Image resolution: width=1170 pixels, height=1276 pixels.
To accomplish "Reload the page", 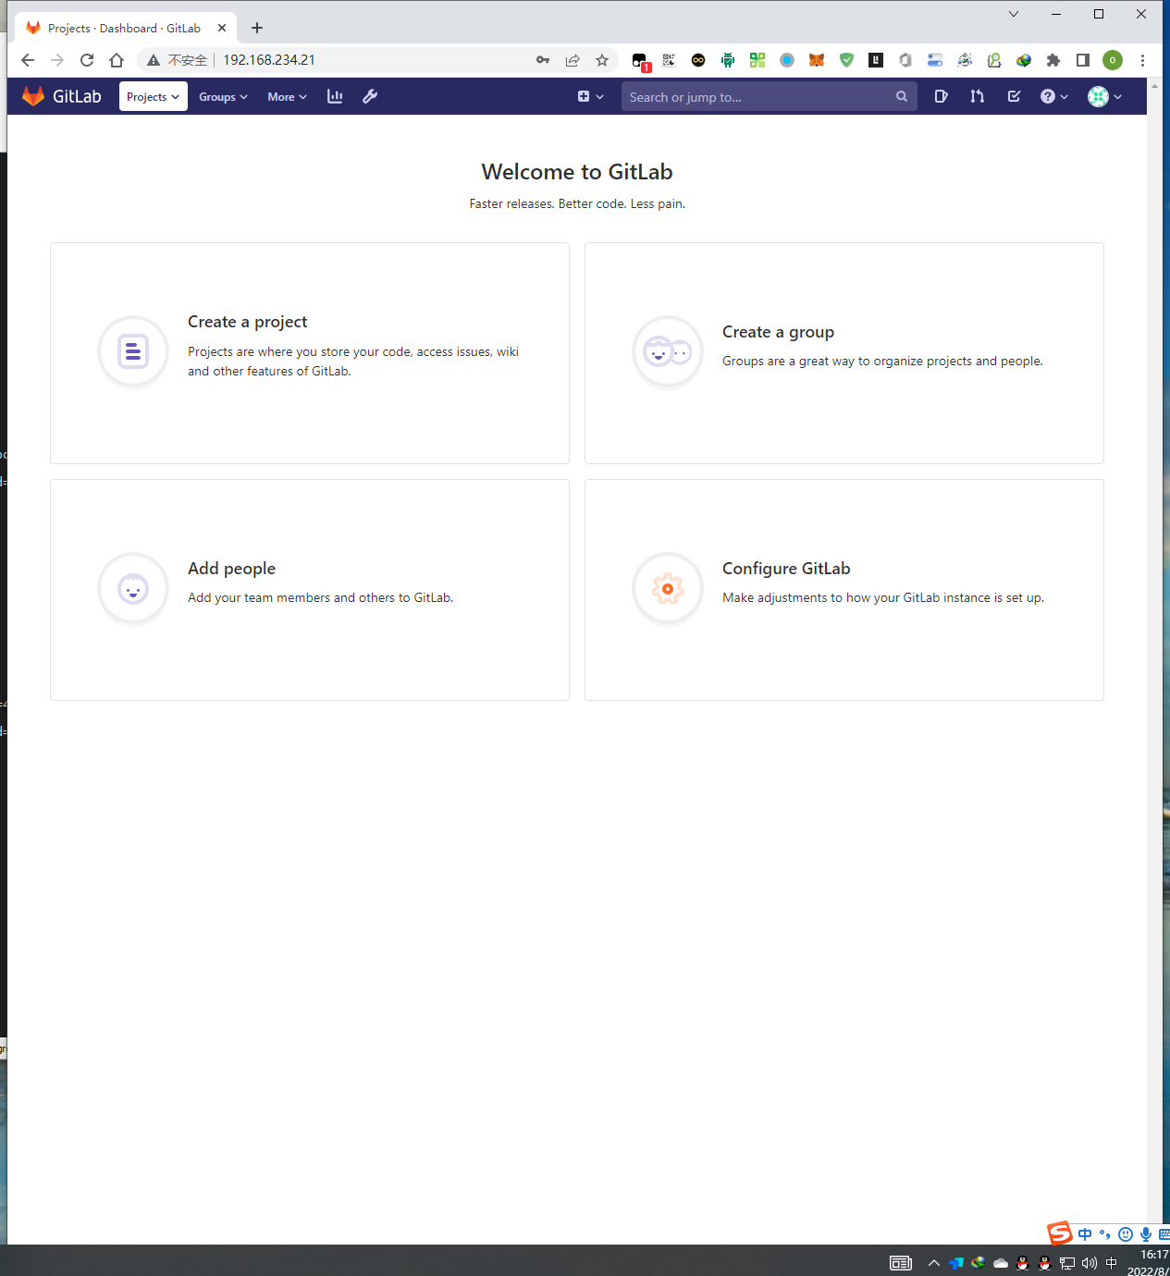I will point(87,60).
